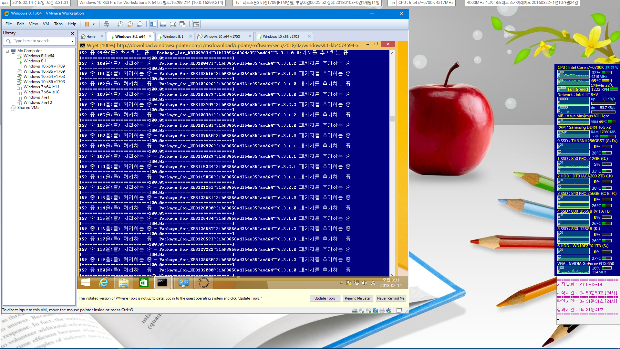This screenshot has height=349, width=620.
Task: Close the Windows 8.1 x64 tab
Action: [x=150, y=36]
